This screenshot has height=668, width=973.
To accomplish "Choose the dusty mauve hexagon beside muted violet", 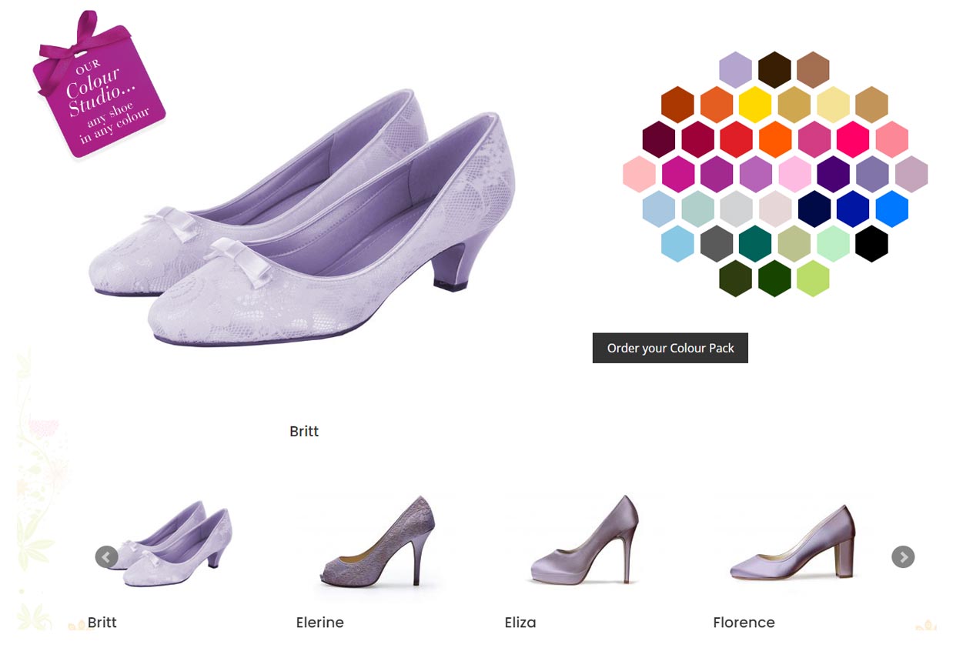I will point(911,174).
